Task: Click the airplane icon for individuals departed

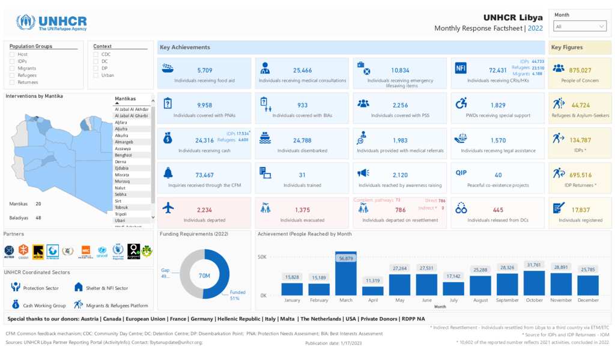Action: [x=168, y=208]
